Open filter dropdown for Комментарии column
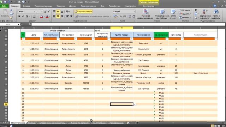The width and height of the screenshot is (226, 127). point(216,39)
